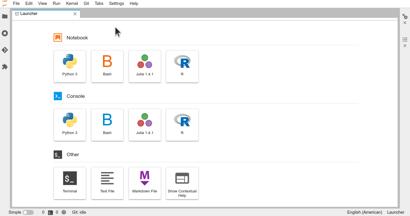
Task: Create a new Markdown File
Action: (x=145, y=183)
